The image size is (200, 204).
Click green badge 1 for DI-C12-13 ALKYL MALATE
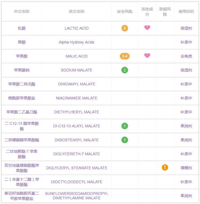click(x=125, y=126)
